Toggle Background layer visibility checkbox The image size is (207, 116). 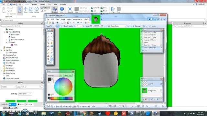click(161, 91)
